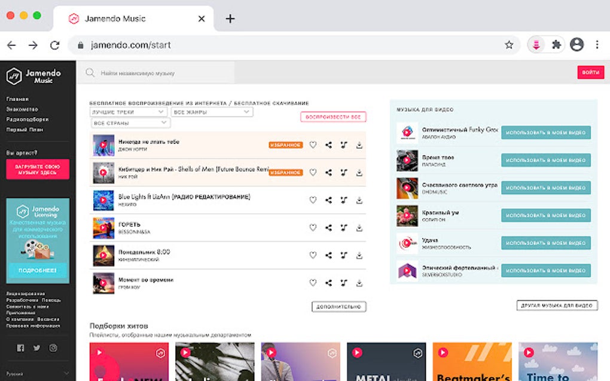Play «ГОРЕТЬ» track thumbnail
This screenshot has width=610, height=381.
click(x=103, y=228)
